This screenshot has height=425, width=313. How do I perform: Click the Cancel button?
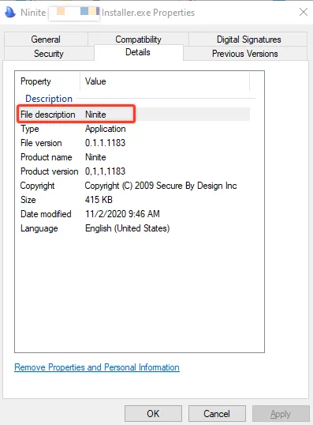click(217, 414)
